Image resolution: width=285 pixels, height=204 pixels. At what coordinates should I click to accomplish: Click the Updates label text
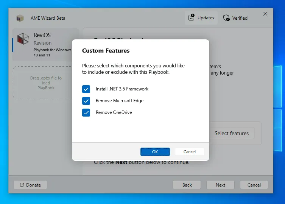(x=206, y=18)
